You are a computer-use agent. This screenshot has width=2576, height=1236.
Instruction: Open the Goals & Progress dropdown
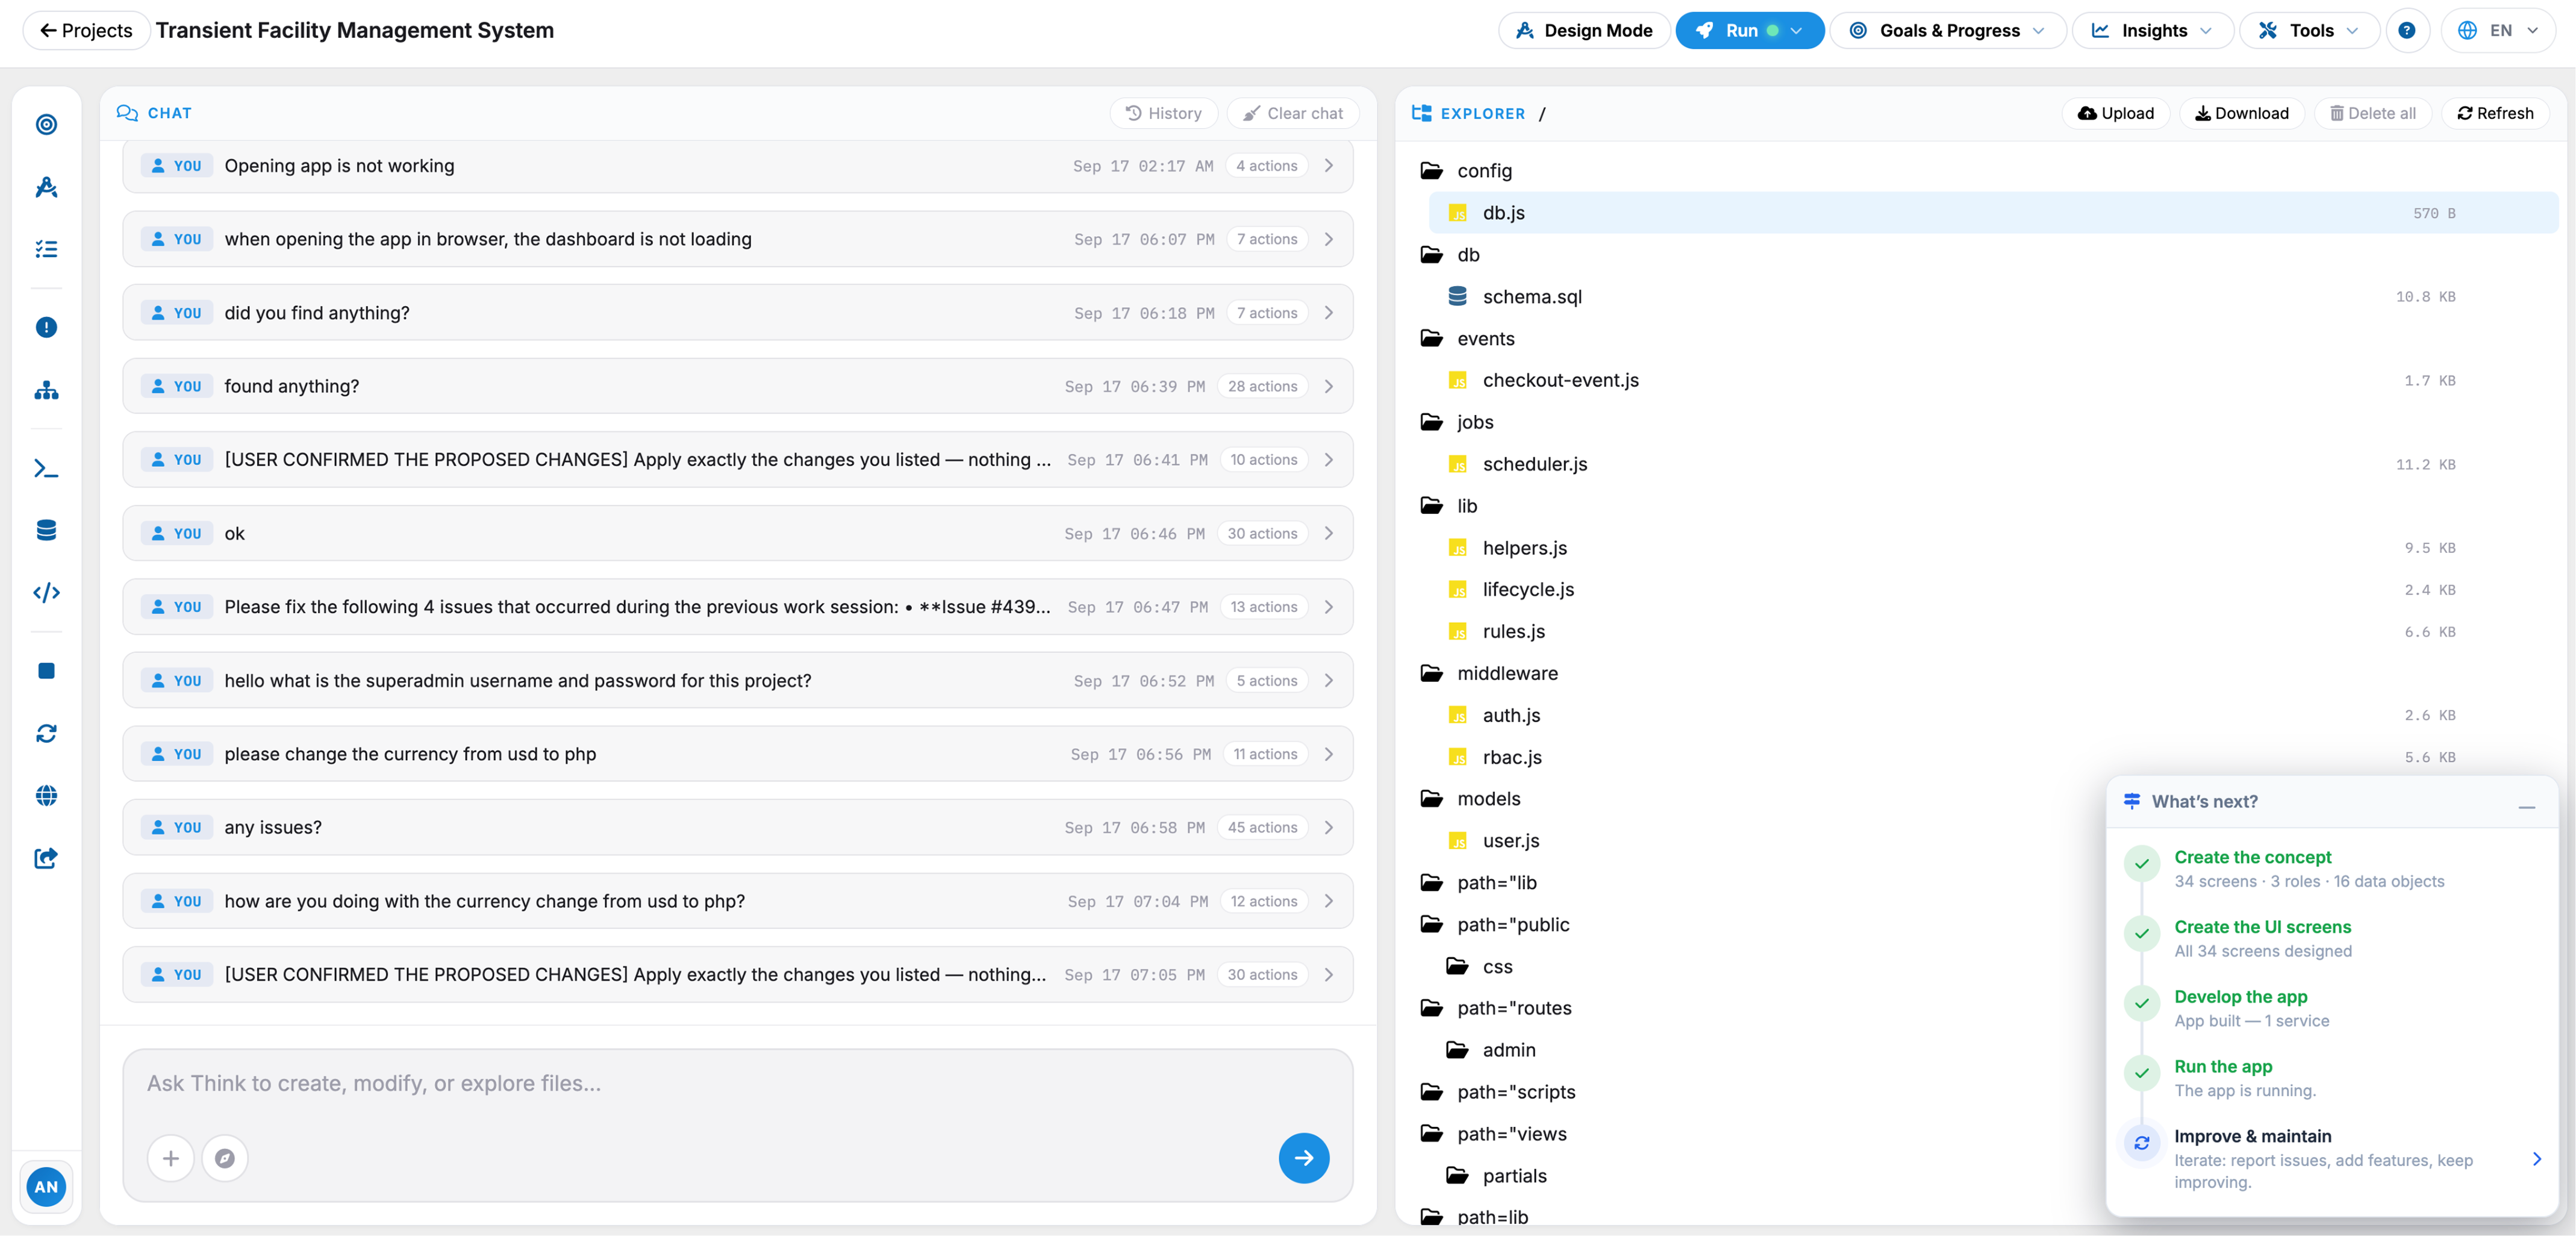click(1948, 30)
